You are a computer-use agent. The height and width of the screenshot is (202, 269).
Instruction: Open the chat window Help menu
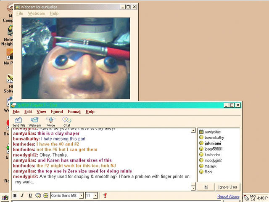(x=90, y=112)
